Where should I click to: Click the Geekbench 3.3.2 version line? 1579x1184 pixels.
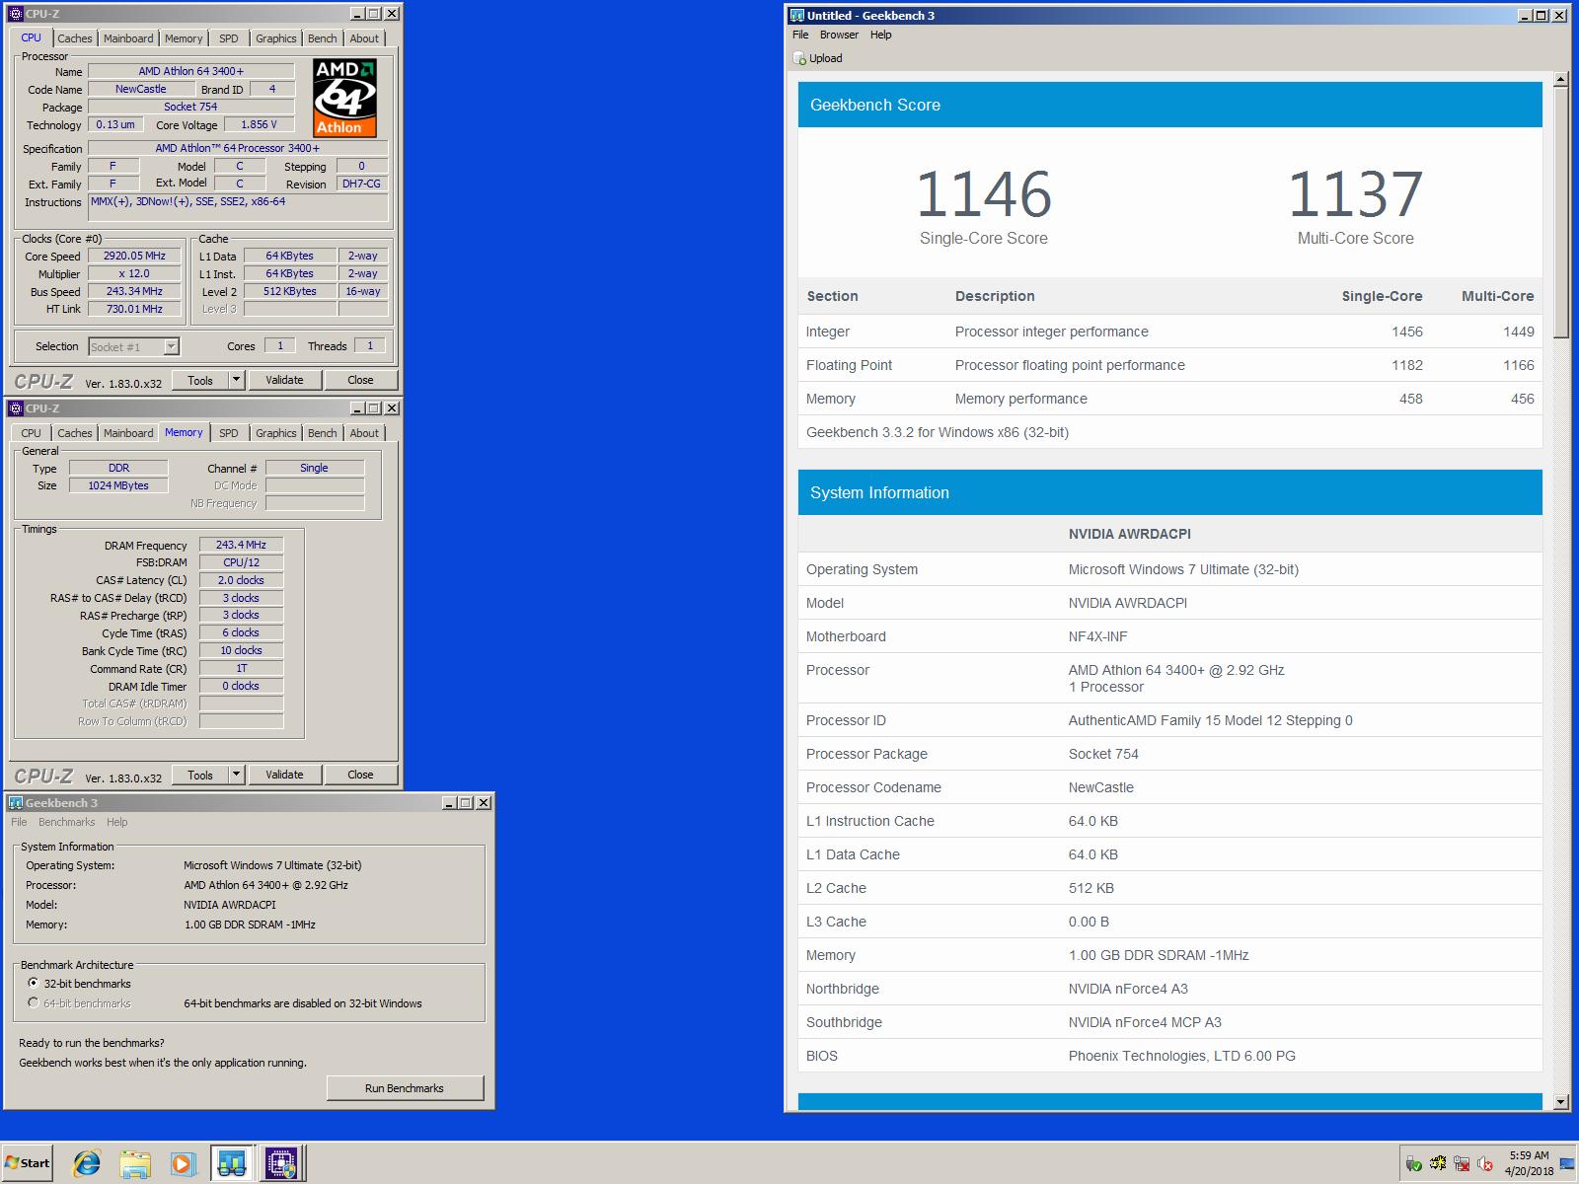(937, 432)
